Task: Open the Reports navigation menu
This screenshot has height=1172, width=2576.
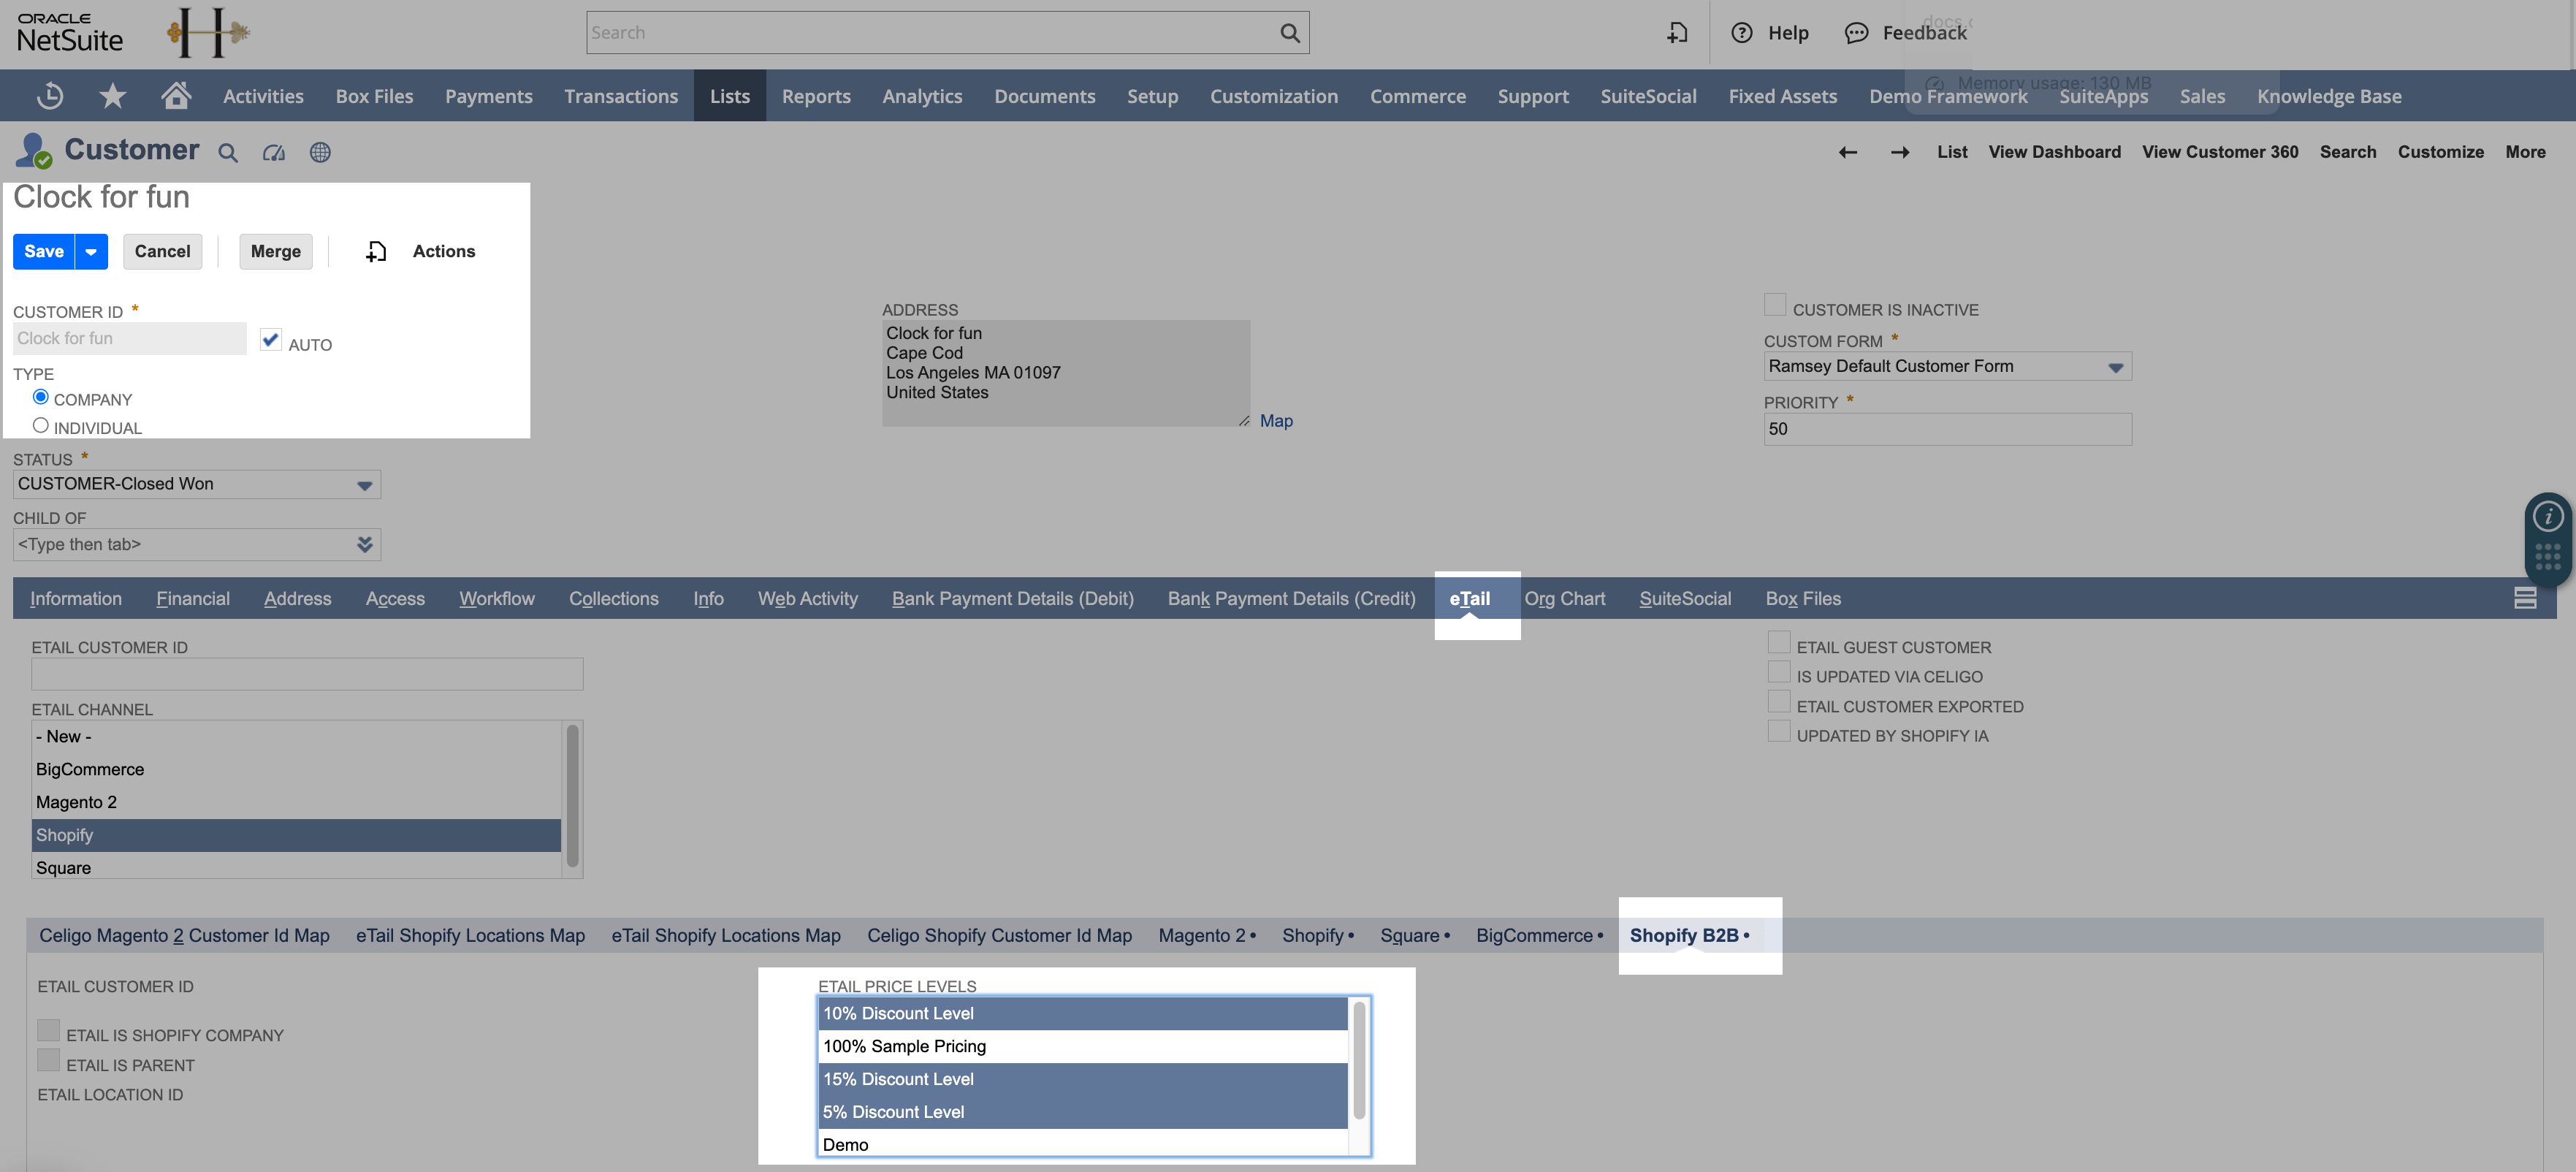Action: [x=816, y=96]
